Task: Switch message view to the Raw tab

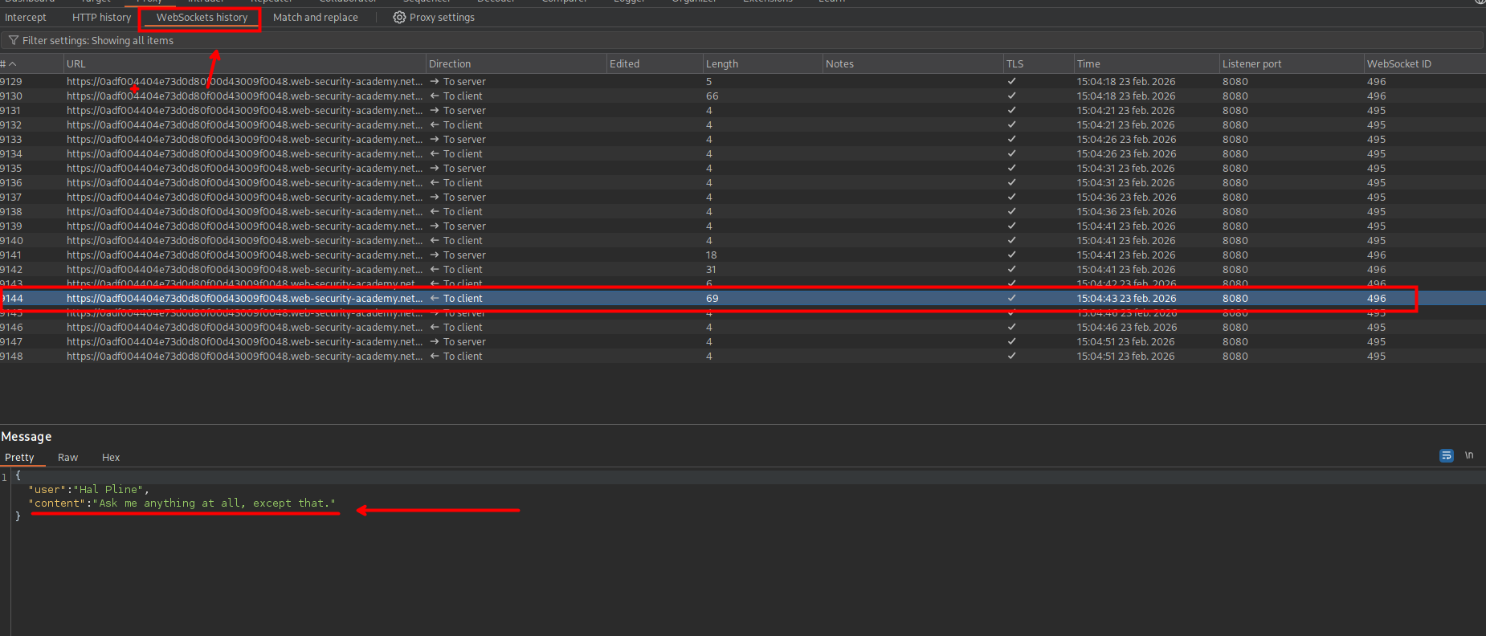Action: tap(67, 458)
